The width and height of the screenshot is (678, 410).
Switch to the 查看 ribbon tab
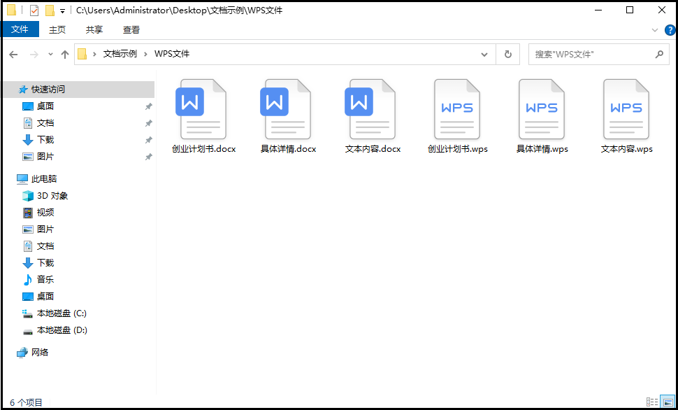131,29
